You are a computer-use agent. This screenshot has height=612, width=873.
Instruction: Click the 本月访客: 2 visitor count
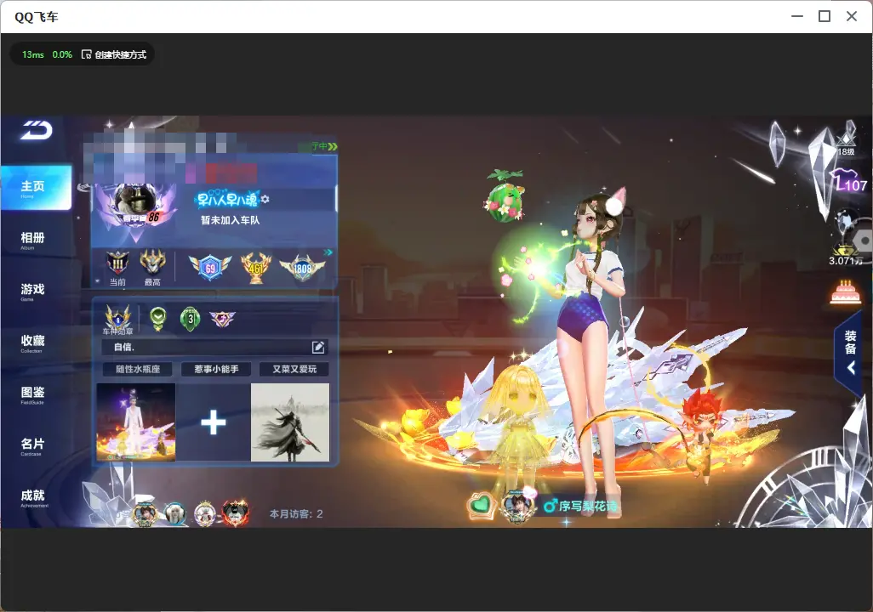tap(296, 514)
